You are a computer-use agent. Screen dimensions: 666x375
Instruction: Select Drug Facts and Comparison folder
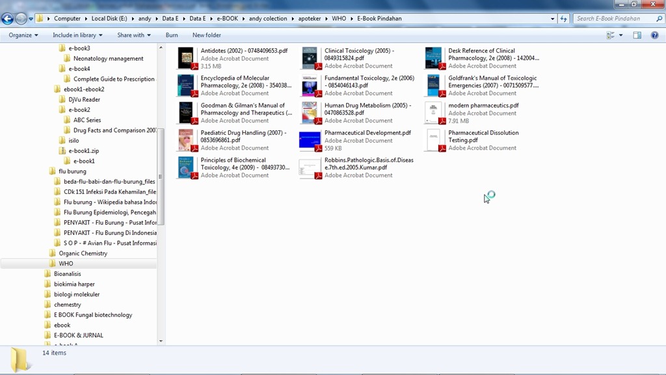tap(114, 130)
